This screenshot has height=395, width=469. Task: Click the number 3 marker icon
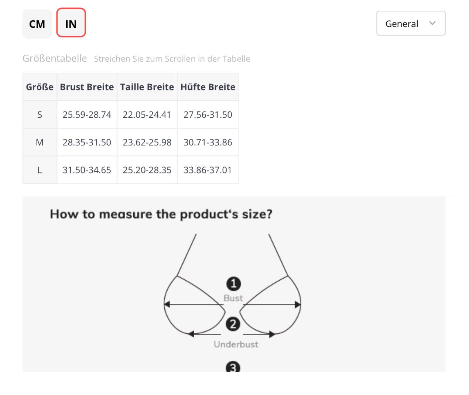[x=233, y=368]
